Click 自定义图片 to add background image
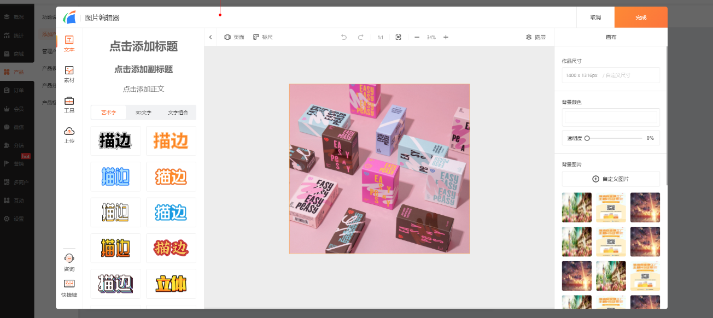This screenshot has height=318, width=713. (x=611, y=179)
